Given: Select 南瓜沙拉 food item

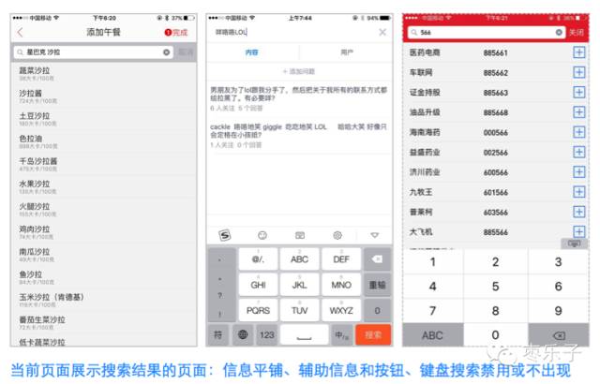Looking at the screenshot, I should coord(103,255).
